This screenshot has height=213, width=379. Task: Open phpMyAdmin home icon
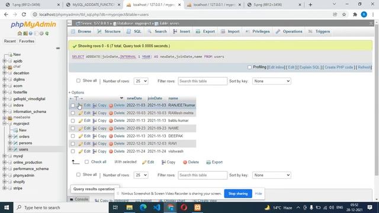20,33
